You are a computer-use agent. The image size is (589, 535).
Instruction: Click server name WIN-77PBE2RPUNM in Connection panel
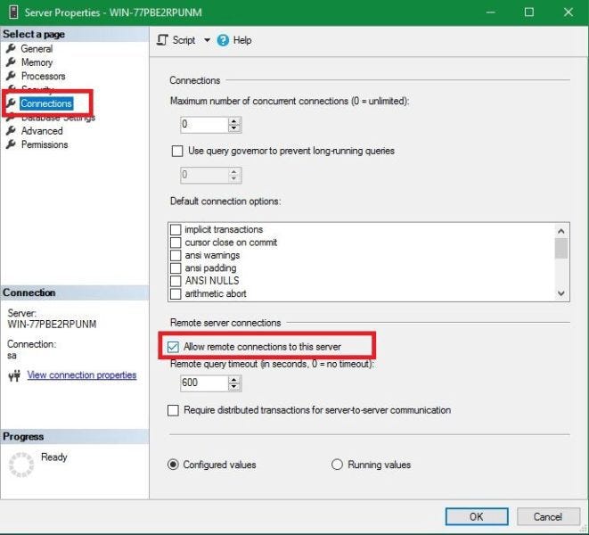52,324
